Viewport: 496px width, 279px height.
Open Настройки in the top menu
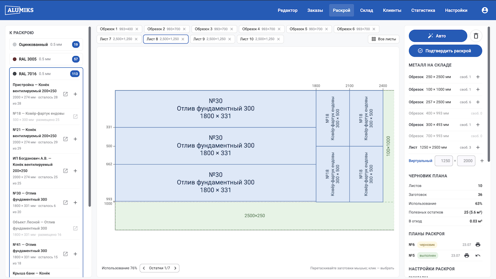point(456,10)
